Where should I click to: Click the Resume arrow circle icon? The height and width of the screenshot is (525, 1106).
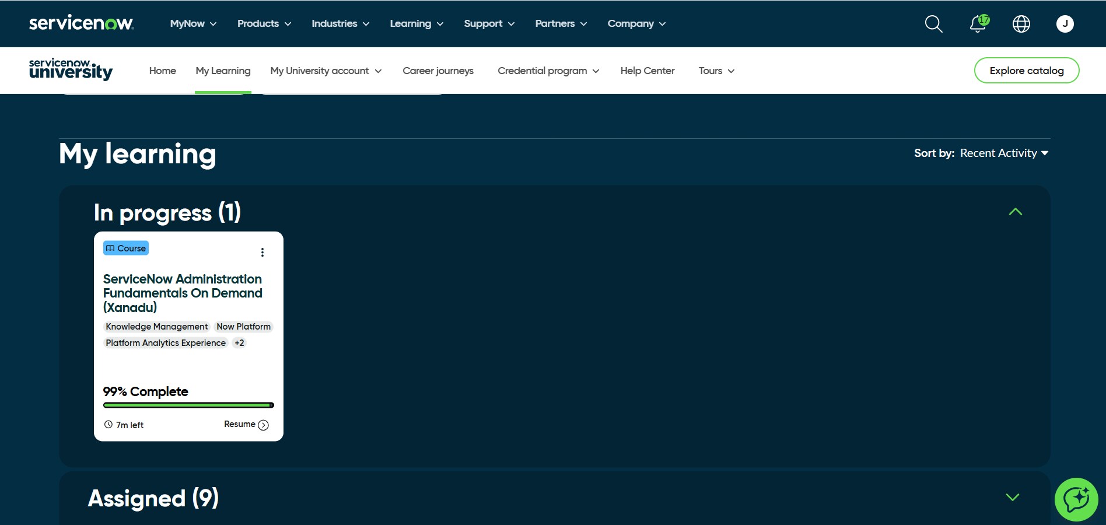click(263, 425)
